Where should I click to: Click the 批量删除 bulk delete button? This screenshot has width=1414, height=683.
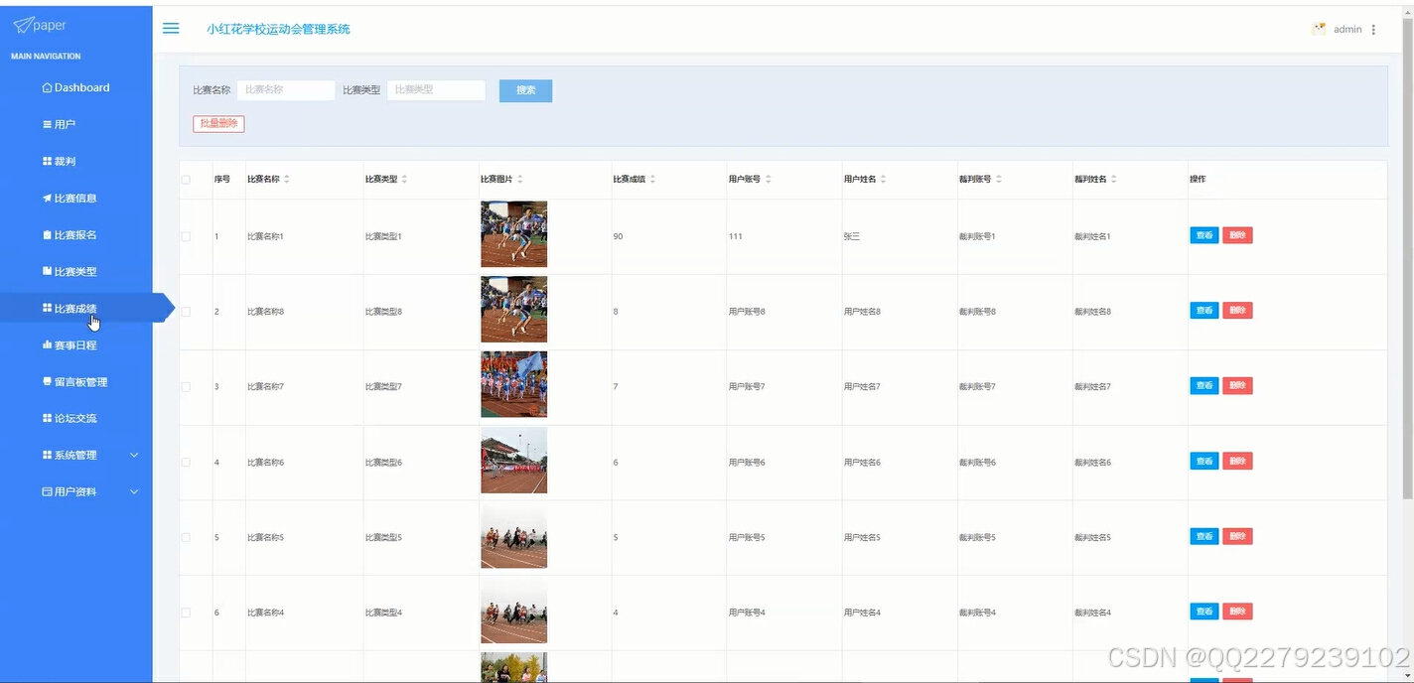click(218, 123)
